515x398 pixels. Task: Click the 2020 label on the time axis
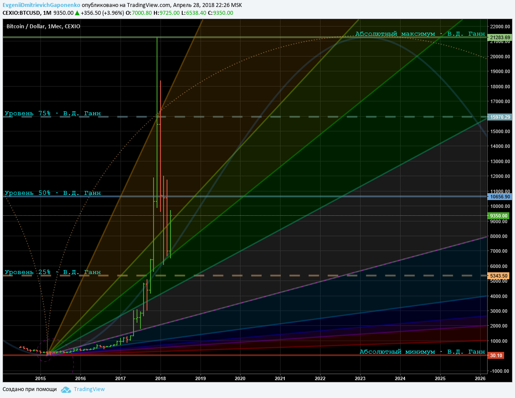[240, 378]
